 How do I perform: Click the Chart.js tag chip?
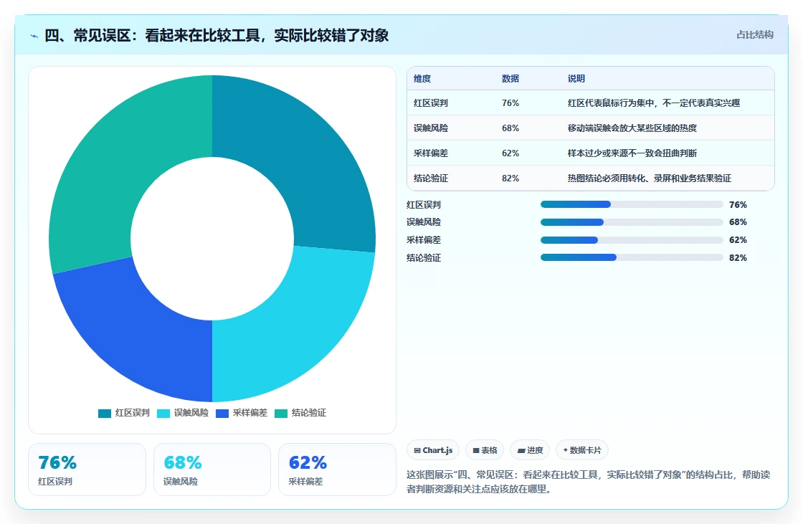coord(433,450)
